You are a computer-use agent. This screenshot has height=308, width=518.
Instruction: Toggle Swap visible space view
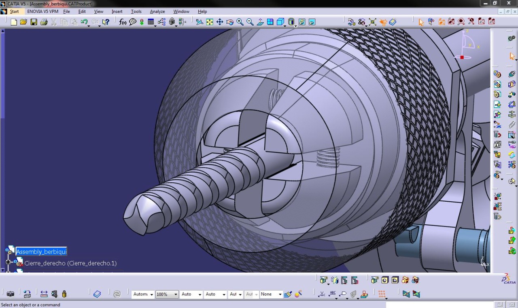click(312, 22)
